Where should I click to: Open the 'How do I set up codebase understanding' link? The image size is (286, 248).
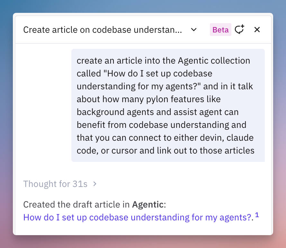click(137, 217)
